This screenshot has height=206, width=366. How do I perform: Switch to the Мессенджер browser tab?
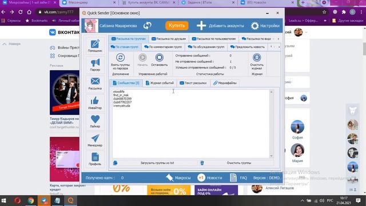(x=89, y=2)
